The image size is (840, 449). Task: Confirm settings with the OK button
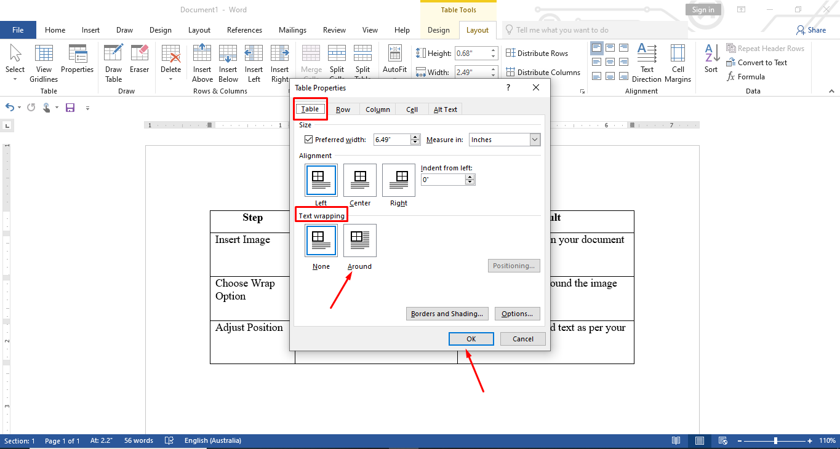click(471, 338)
